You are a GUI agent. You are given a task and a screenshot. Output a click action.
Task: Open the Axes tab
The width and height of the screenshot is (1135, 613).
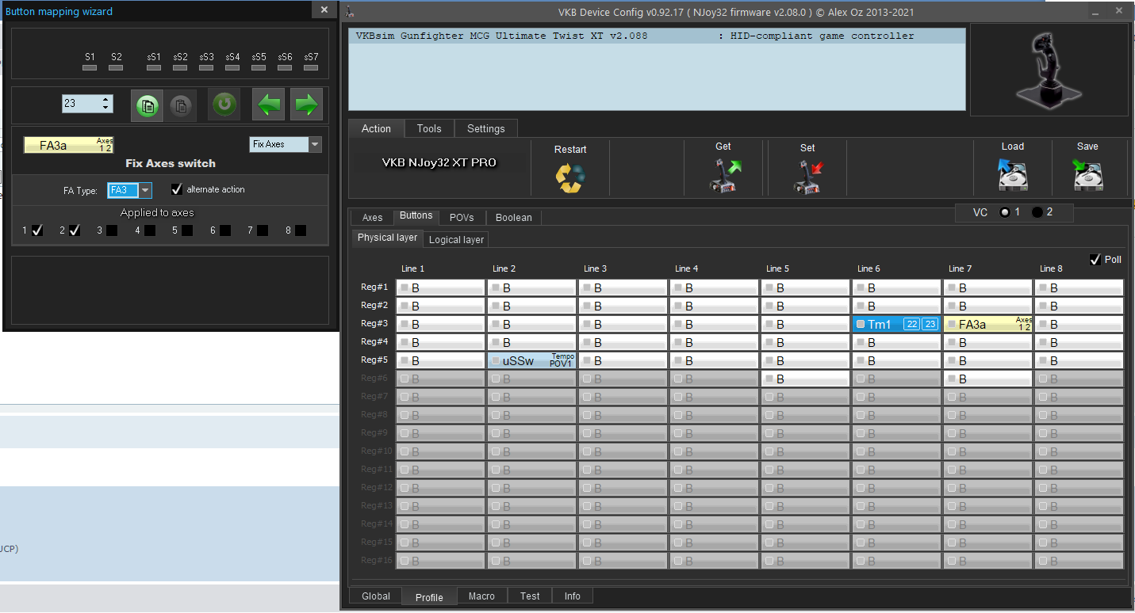coord(372,217)
